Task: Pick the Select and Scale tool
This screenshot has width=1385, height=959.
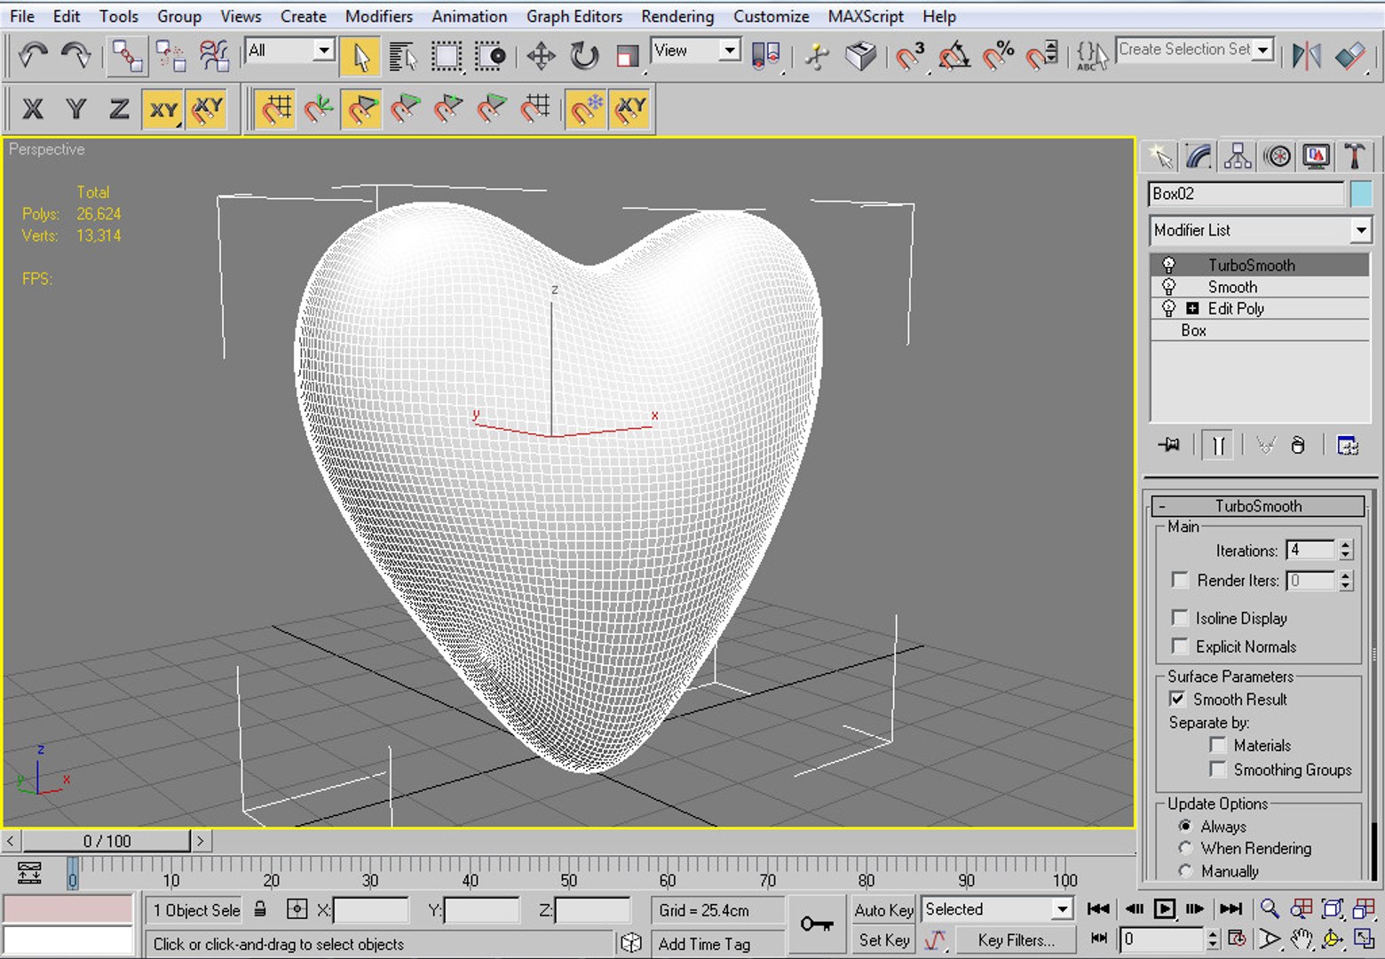Action: tap(627, 56)
